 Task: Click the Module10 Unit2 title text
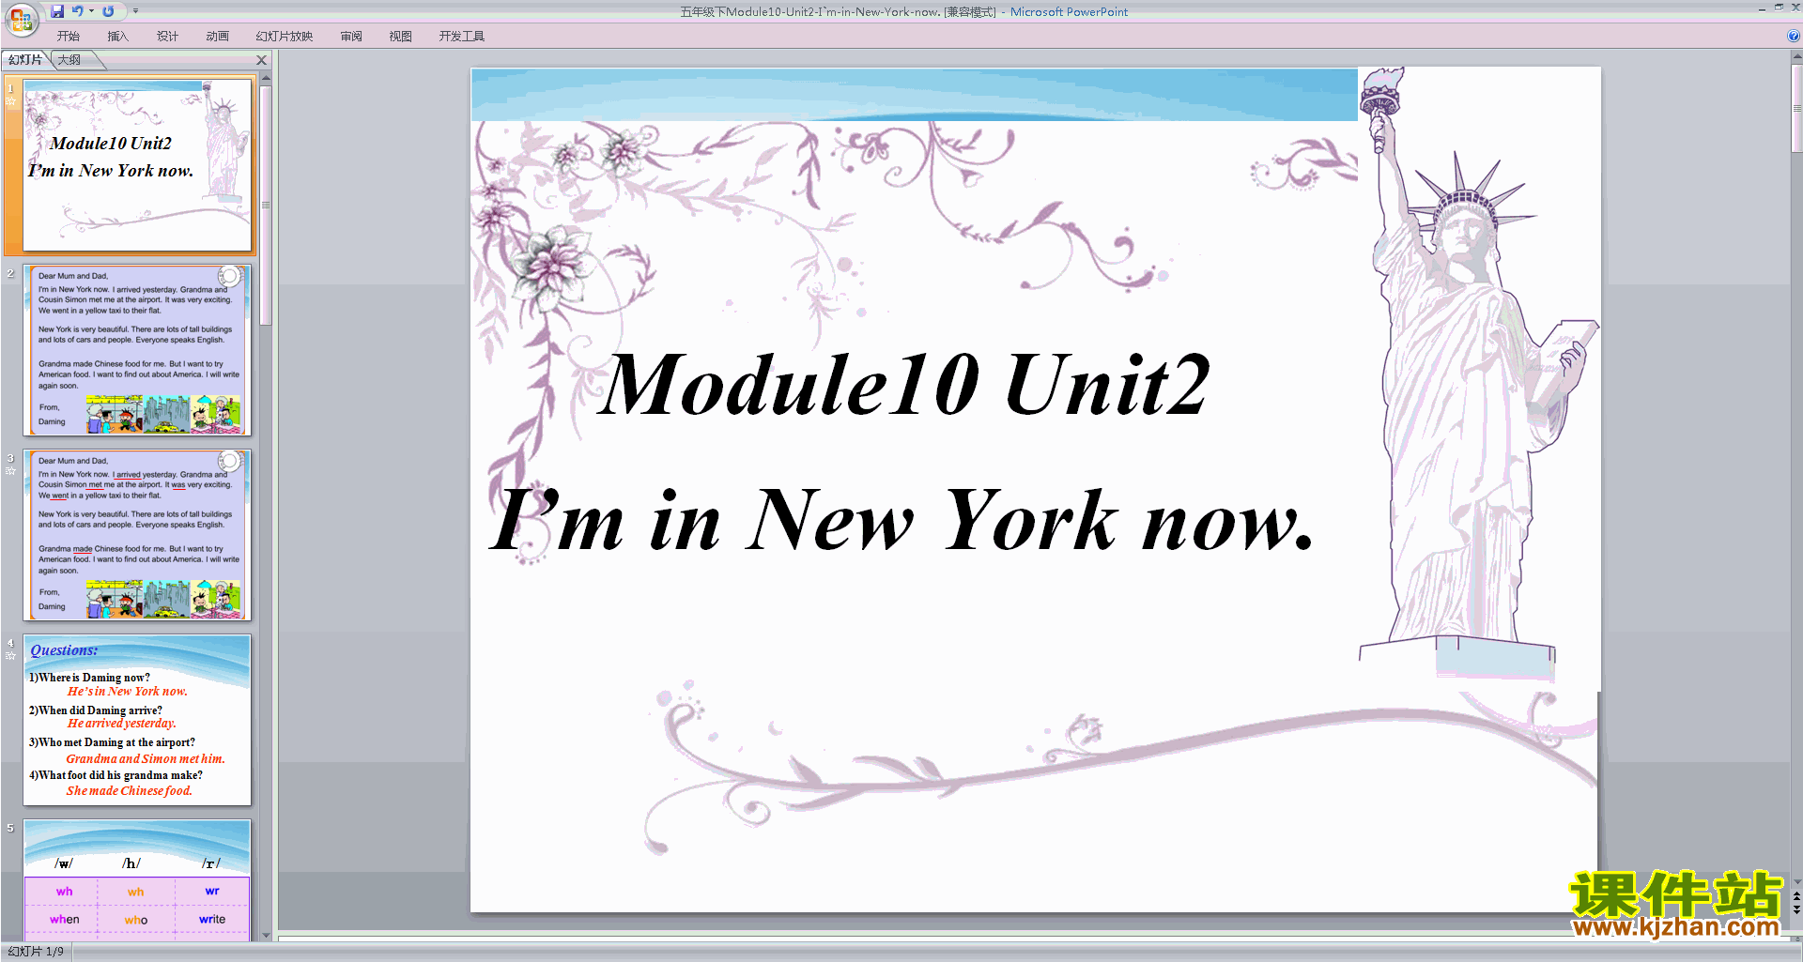tap(903, 383)
